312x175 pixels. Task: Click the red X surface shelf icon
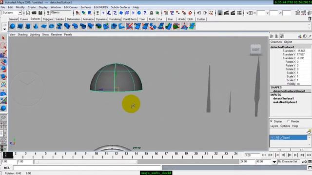130,26
